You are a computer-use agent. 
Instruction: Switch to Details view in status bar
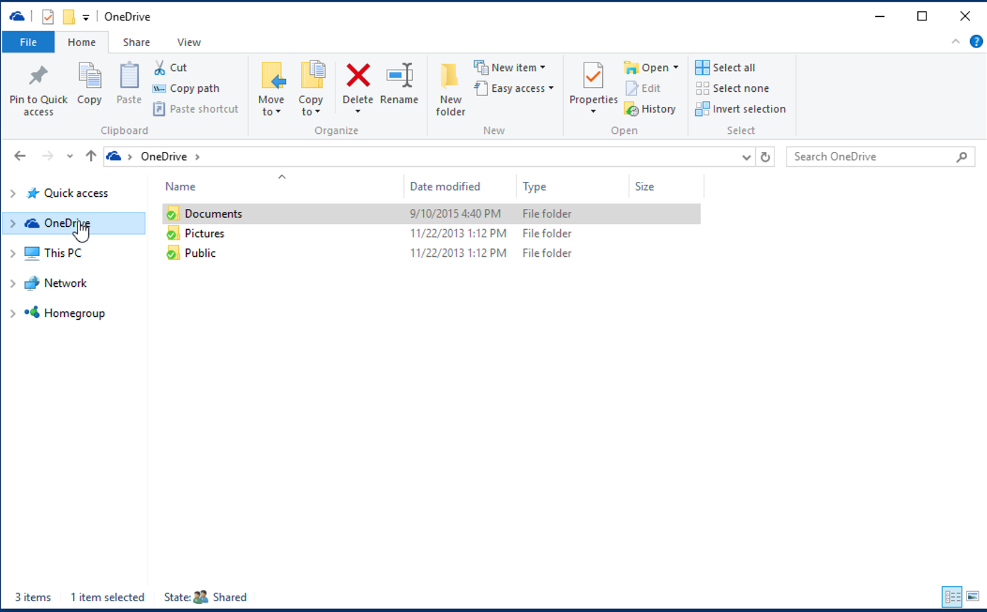[952, 597]
